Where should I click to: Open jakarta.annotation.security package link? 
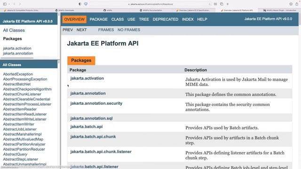coord(96,103)
